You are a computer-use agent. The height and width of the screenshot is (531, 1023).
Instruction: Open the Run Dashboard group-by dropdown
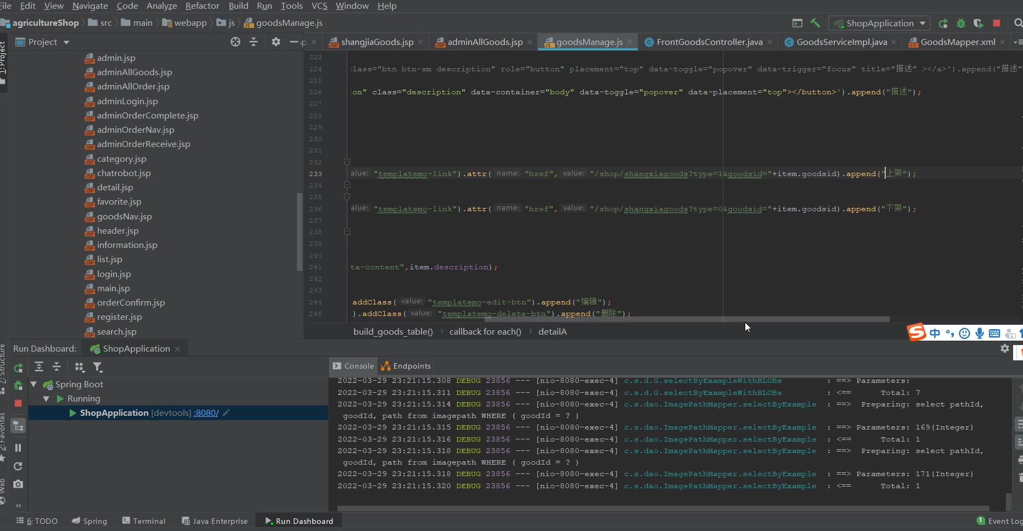point(80,366)
